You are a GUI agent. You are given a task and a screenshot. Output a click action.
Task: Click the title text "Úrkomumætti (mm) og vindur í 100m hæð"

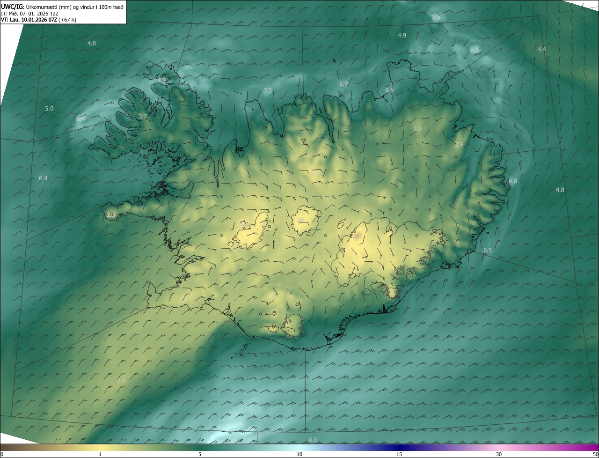(x=74, y=7)
